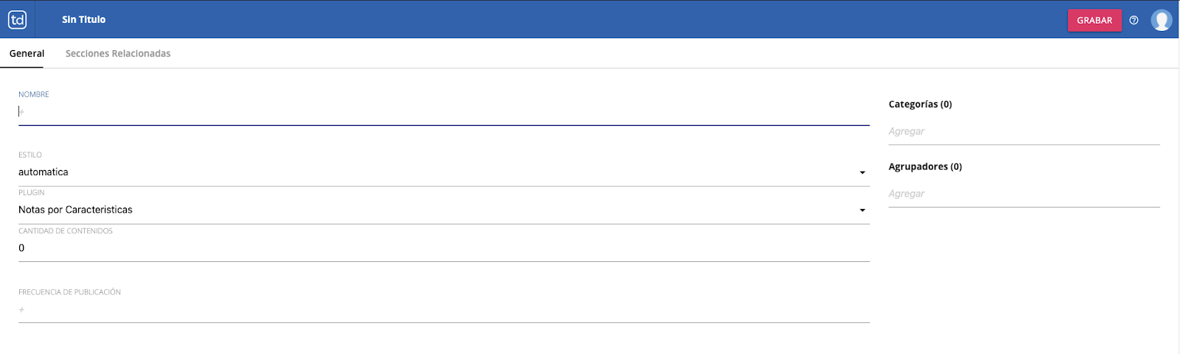Click the Agregar field under Agrupadores
The height and width of the screenshot is (354, 1180).
pyautogui.click(x=1024, y=194)
